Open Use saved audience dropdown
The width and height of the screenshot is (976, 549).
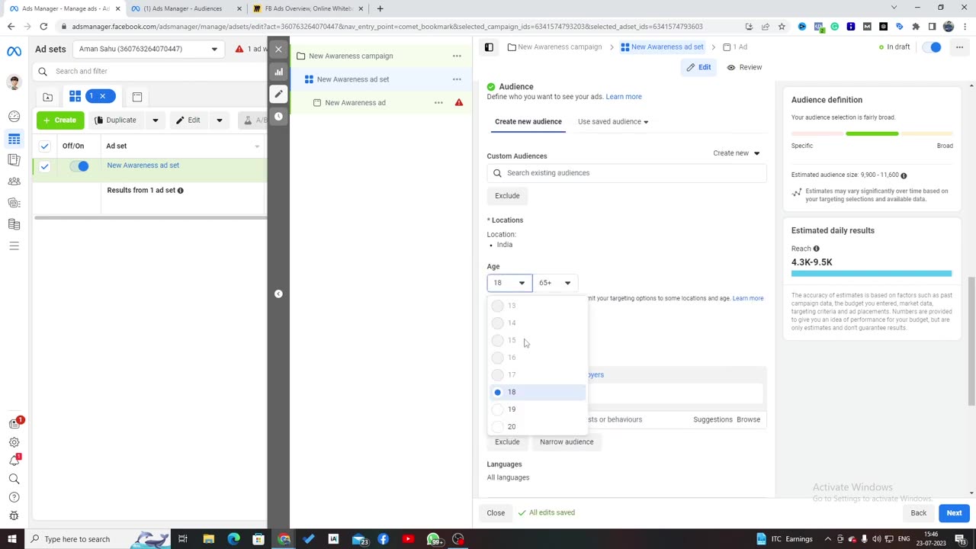(x=613, y=121)
